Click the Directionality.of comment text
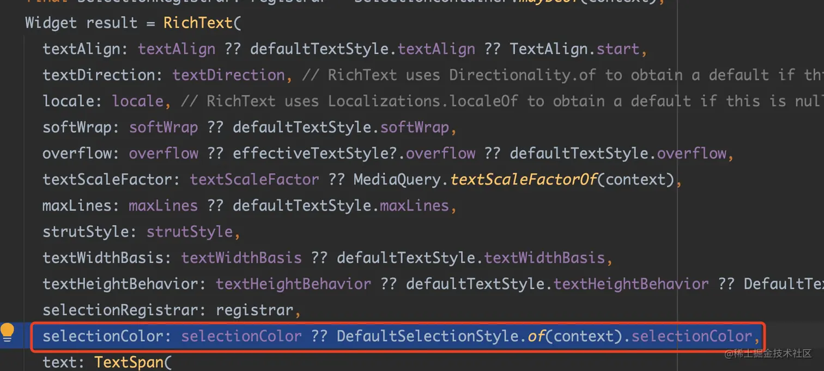The image size is (824, 371). tap(523, 75)
